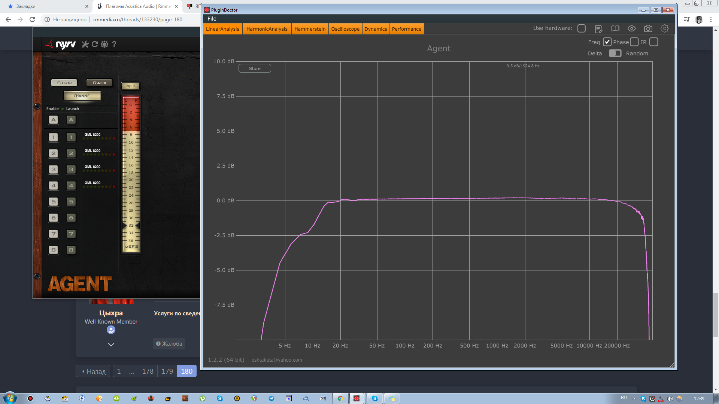Screen dimensions: 719x404
Task: Go back in the browser
Action: (8, 19)
